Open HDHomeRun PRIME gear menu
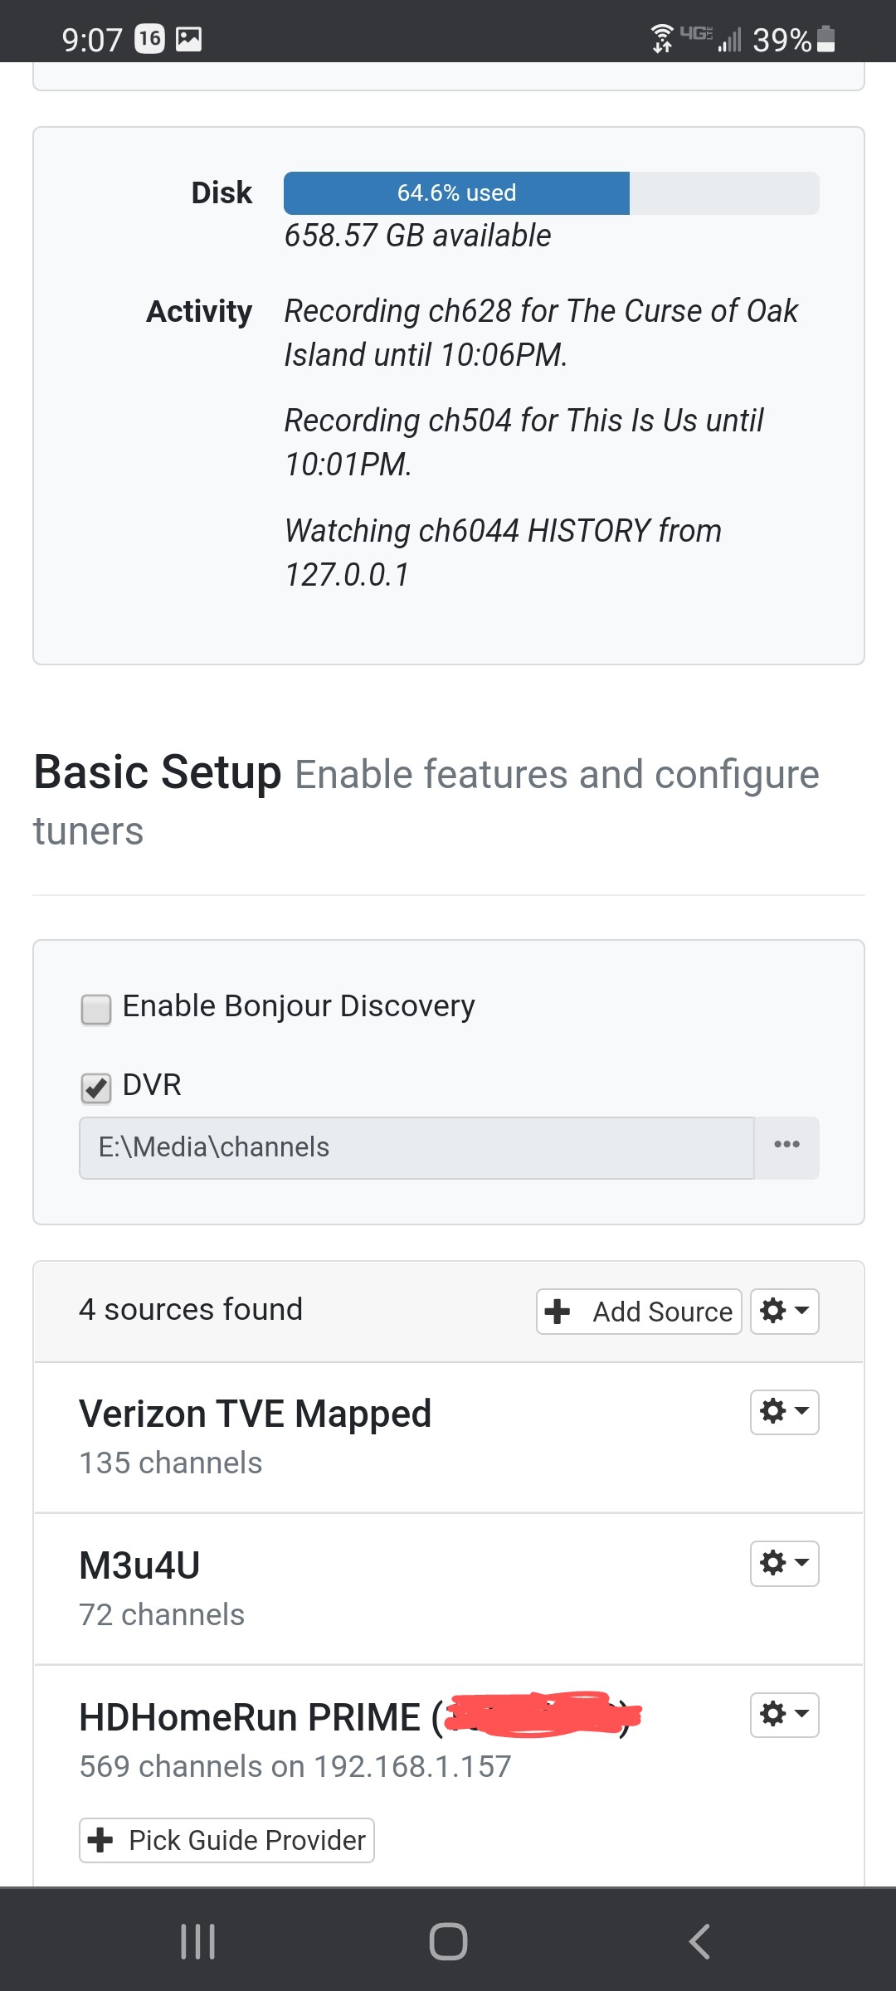The height and width of the screenshot is (1991, 896). pyautogui.click(x=784, y=1715)
